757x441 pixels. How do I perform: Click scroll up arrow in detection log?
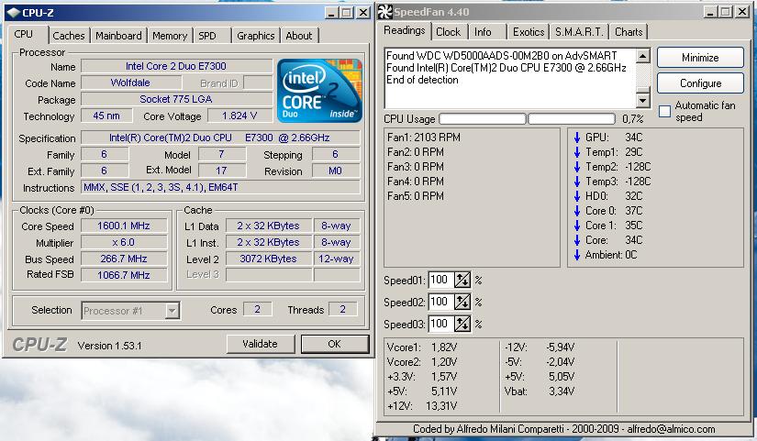tap(642, 56)
